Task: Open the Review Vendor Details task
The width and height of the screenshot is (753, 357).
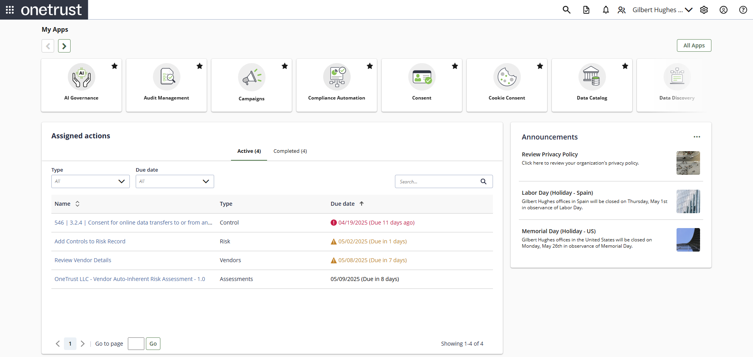Action: click(83, 260)
